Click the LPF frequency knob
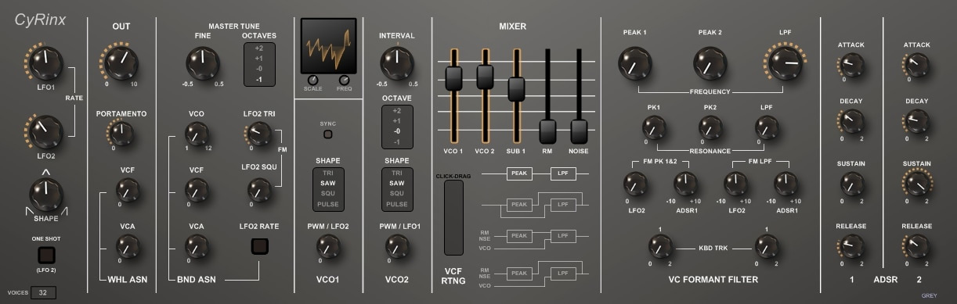957x304 pixels. coord(785,63)
